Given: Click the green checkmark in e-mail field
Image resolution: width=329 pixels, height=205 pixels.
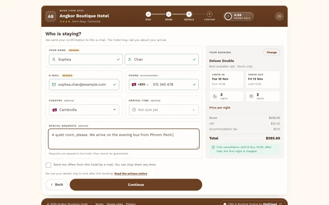Looking at the screenshot, I should pos(115,85).
